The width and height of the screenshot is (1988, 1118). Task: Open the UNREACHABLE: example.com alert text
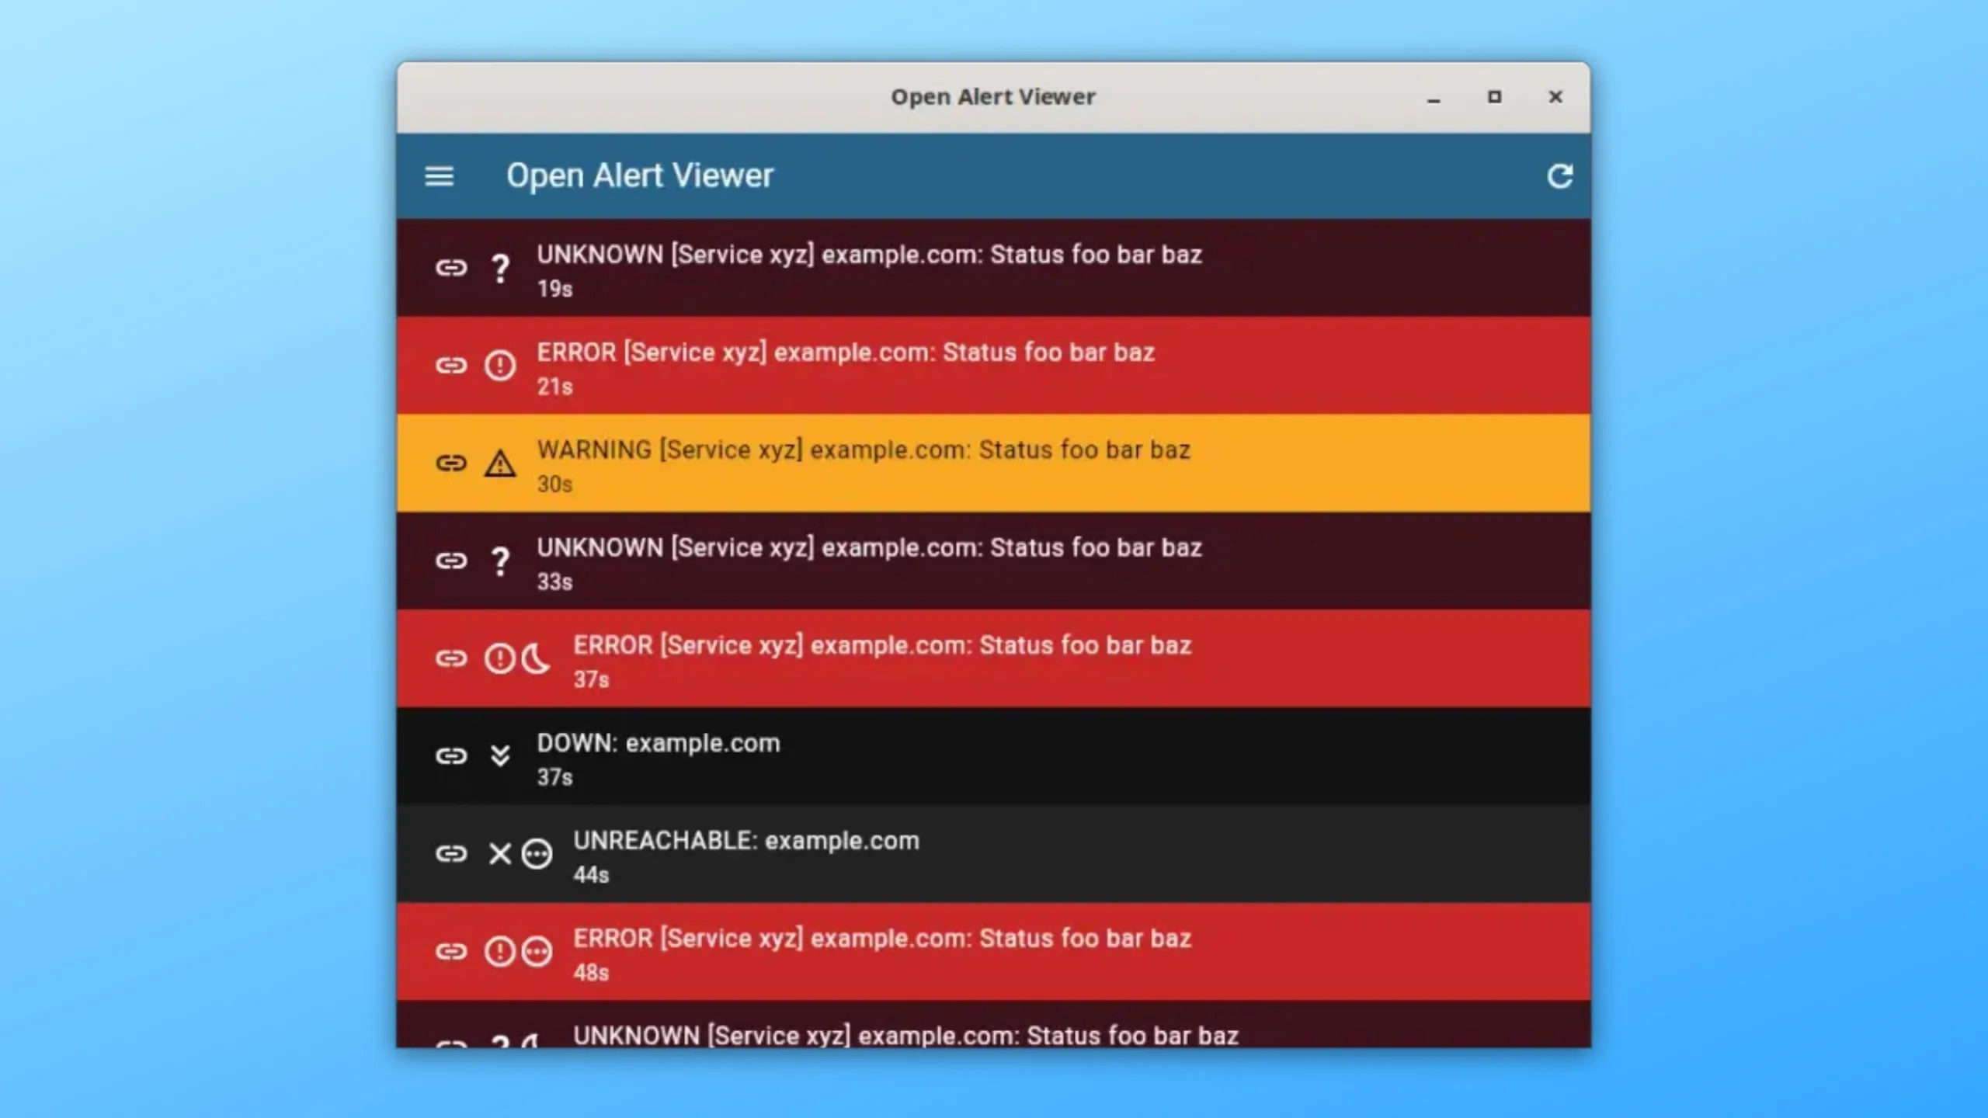pyautogui.click(x=745, y=841)
